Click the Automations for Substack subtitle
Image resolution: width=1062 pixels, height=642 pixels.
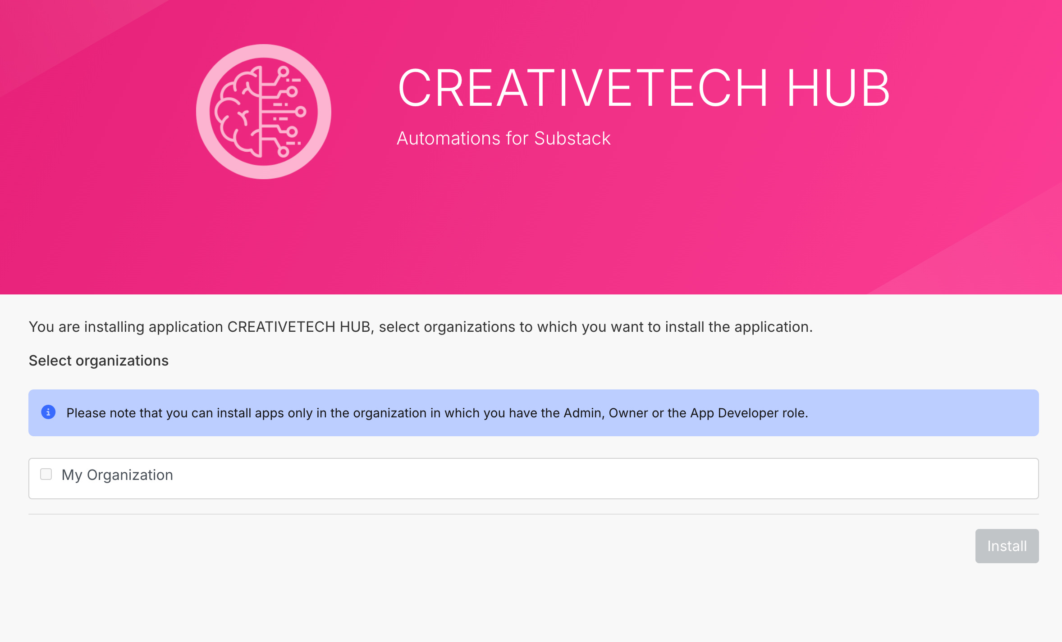point(503,138)
